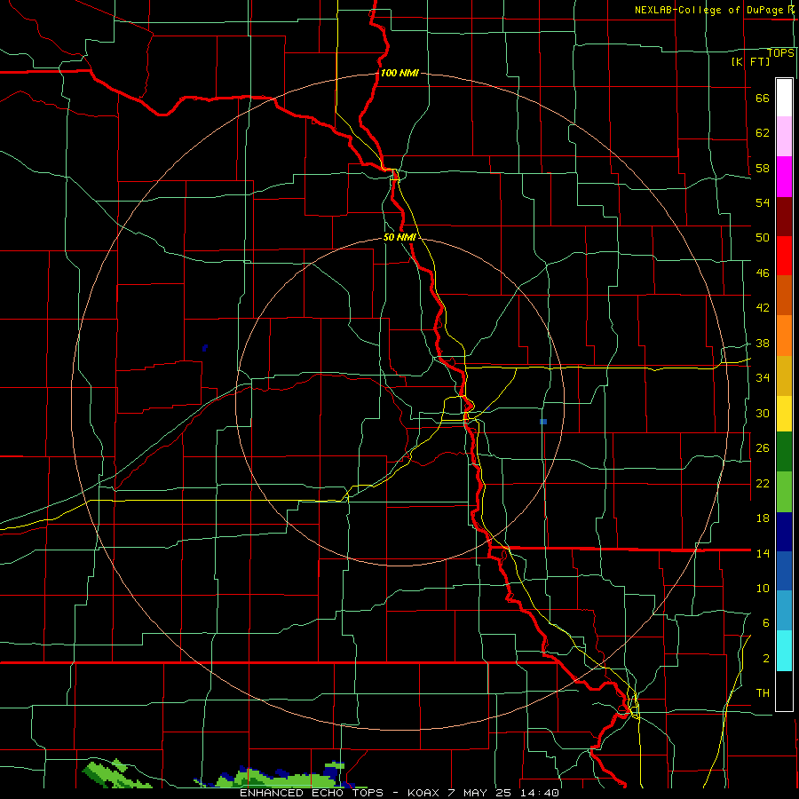Click the magenta legend swatch

[x=784, y=177]
